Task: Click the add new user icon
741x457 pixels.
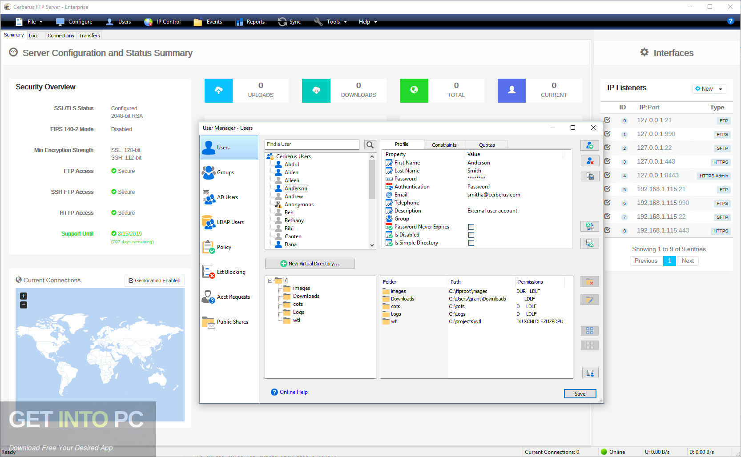Action: click(590, 145)
